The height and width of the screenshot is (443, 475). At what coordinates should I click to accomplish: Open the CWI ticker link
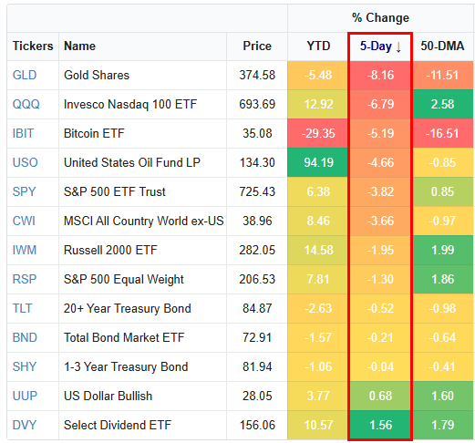tap(24, 221)
